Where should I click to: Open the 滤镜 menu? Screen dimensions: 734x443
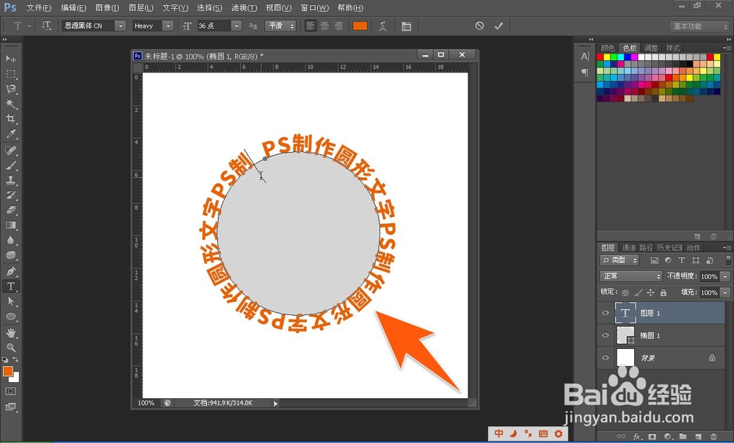pyautogui.click(x=244, y=7)
